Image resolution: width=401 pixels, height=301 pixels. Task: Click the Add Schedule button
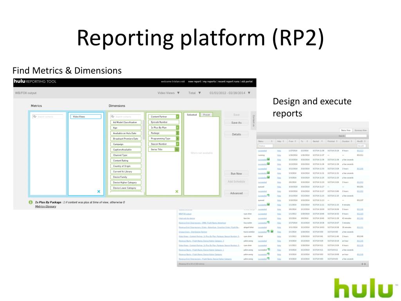[x=237, y=181]
